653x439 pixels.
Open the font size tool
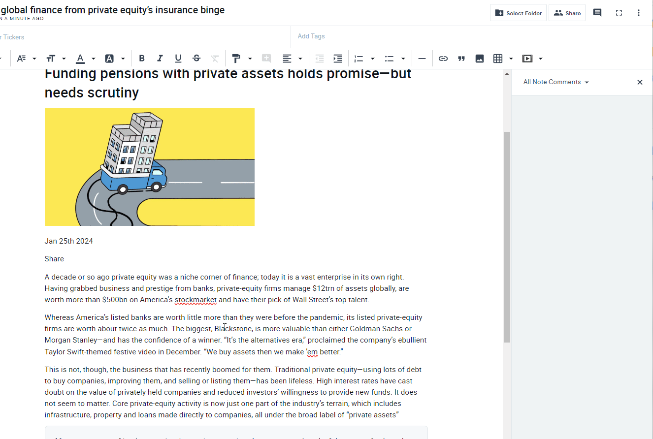click(51, 59)
